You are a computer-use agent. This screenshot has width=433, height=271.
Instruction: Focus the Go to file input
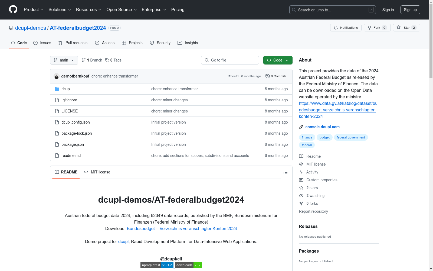(x=230, y=60)
